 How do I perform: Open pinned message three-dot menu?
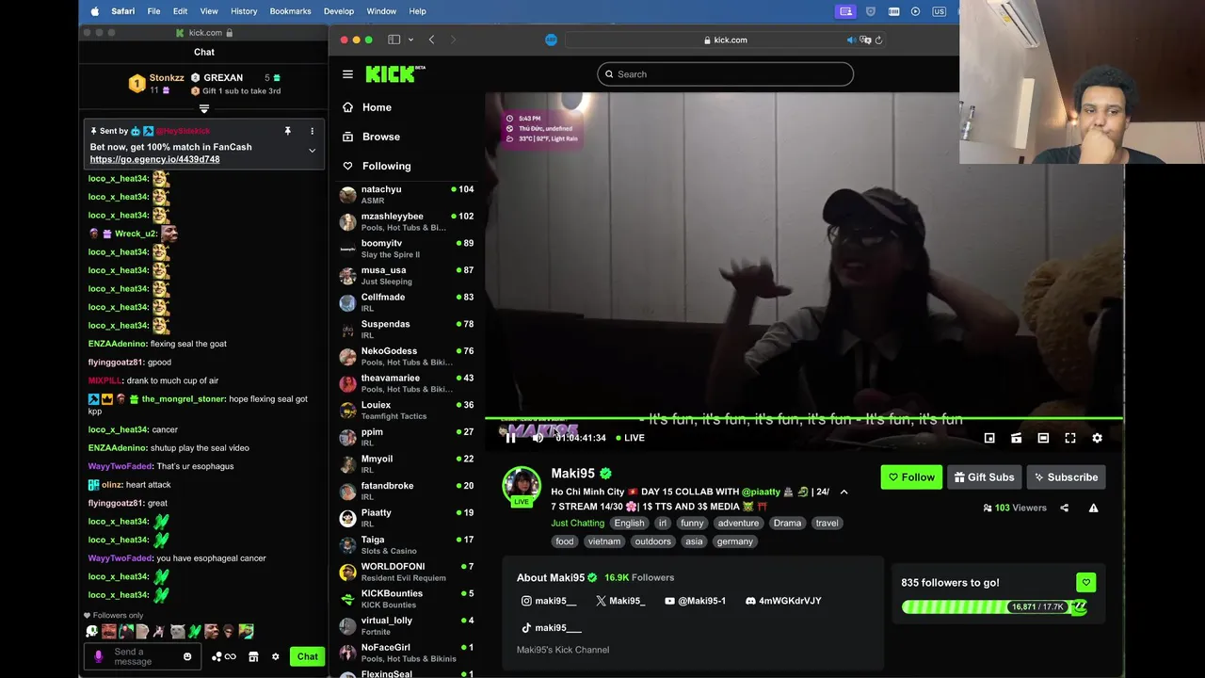(312, 131)
